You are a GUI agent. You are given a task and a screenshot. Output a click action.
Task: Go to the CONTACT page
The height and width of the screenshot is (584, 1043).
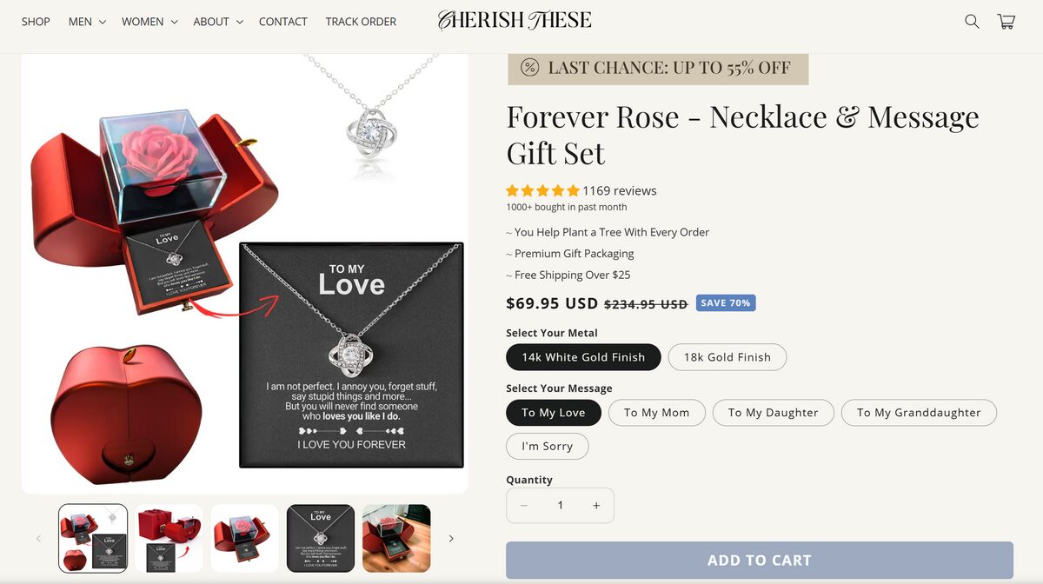tap(282, 22)
